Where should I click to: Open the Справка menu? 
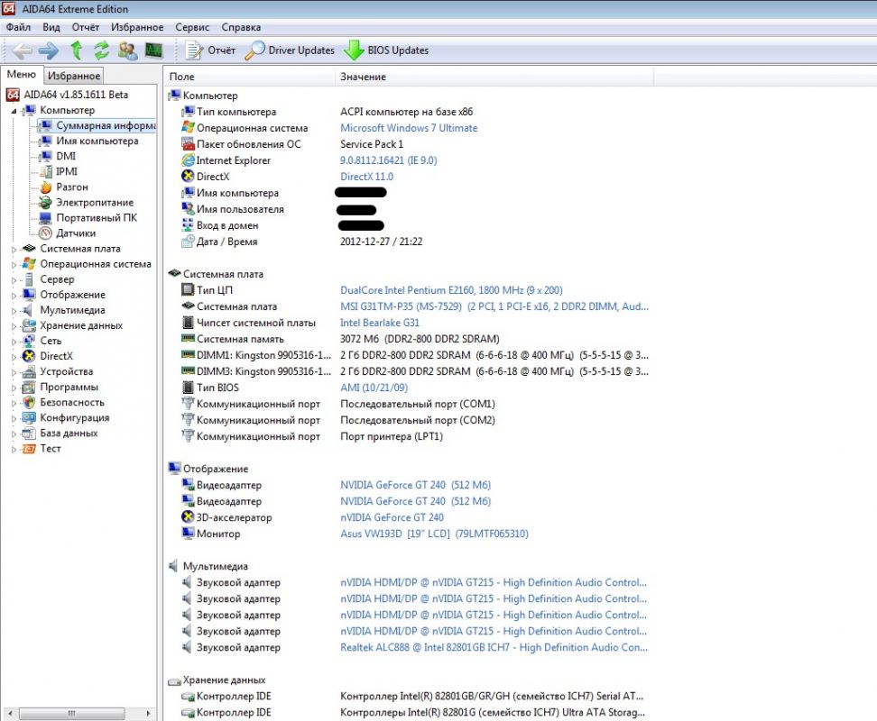point(241,27)
